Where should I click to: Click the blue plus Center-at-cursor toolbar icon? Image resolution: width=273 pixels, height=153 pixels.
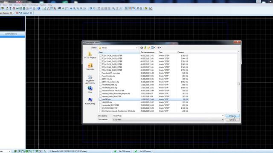pyautogui.click(x=71, y=8)
